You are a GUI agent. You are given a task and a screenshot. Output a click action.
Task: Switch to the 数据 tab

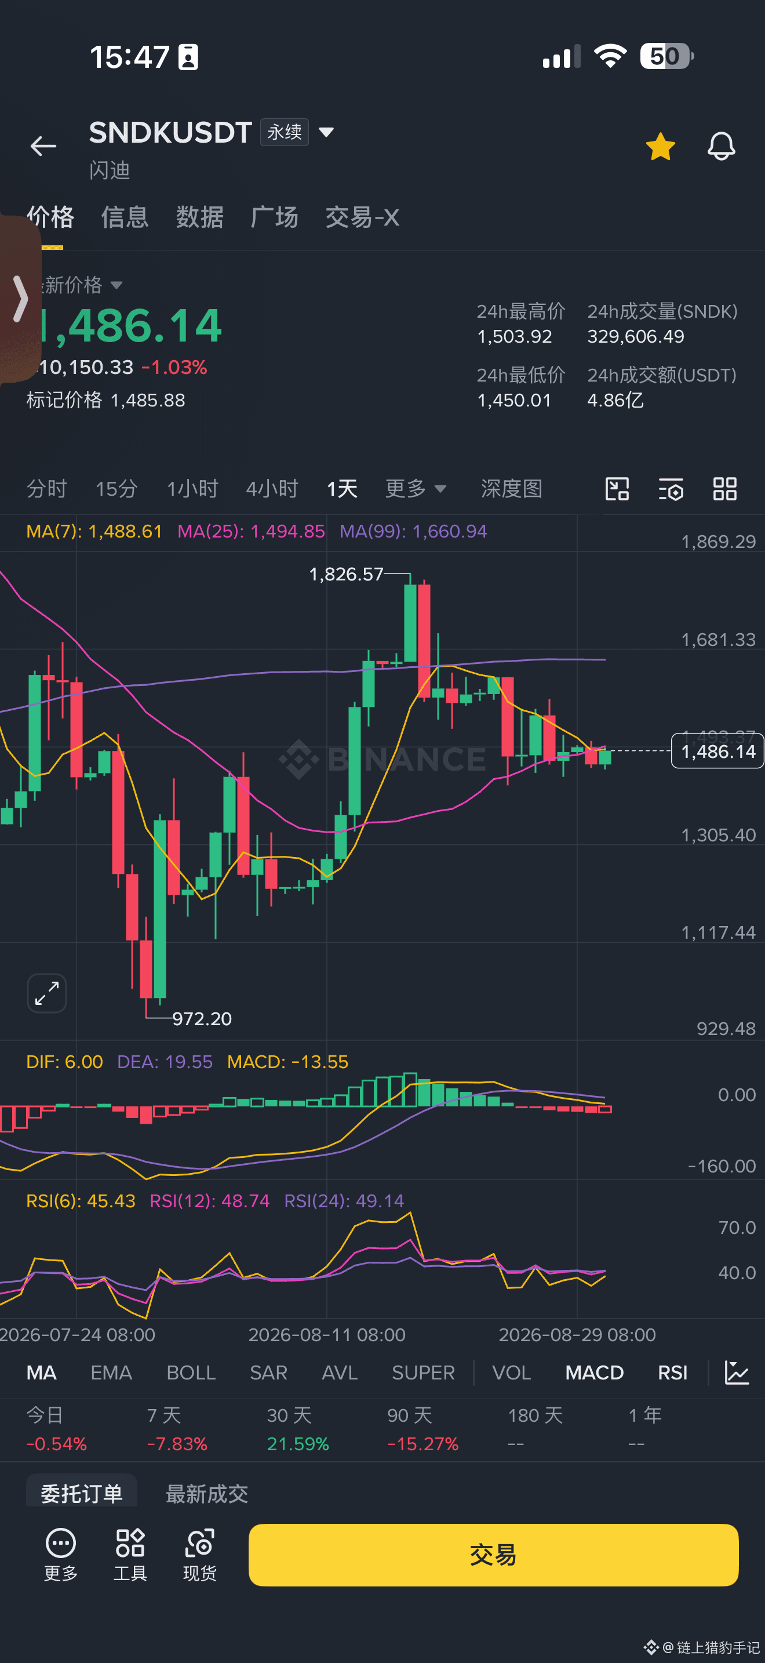click(200, 217)
